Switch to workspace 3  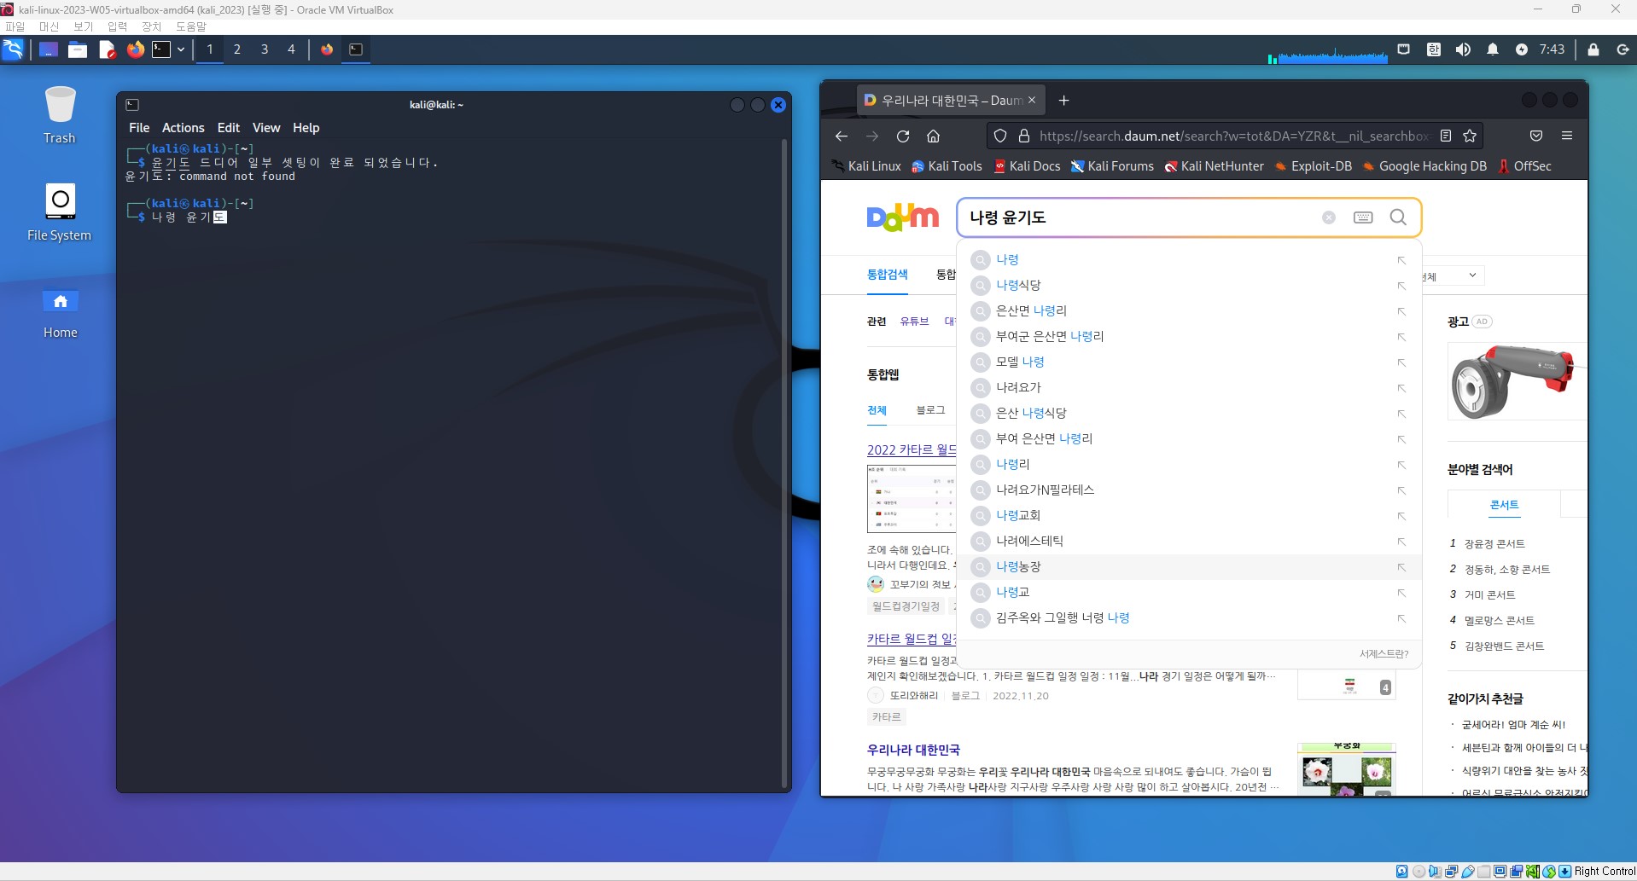pyautogui.click(x=265, y=49)
